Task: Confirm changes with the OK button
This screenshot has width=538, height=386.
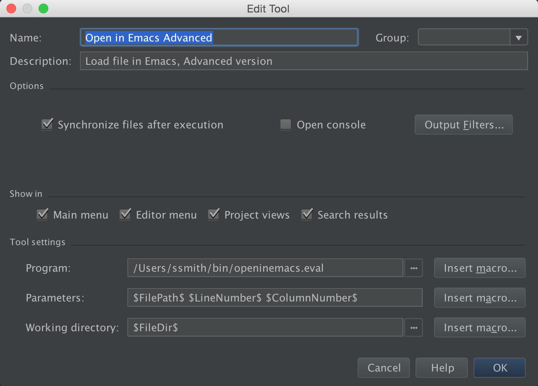Action: pos(499,367)
